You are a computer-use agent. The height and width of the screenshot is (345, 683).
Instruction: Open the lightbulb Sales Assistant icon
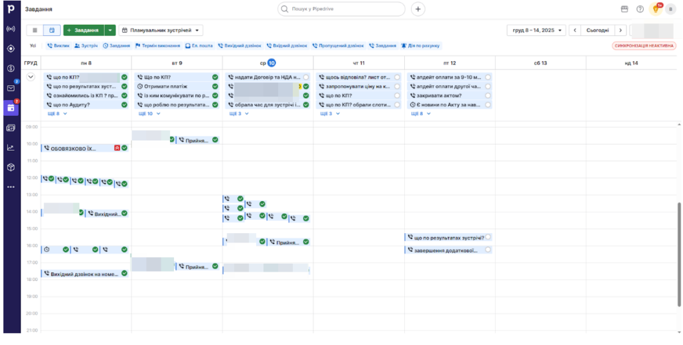[x=656, y=9]
